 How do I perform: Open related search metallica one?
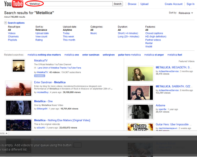(72, 55)
